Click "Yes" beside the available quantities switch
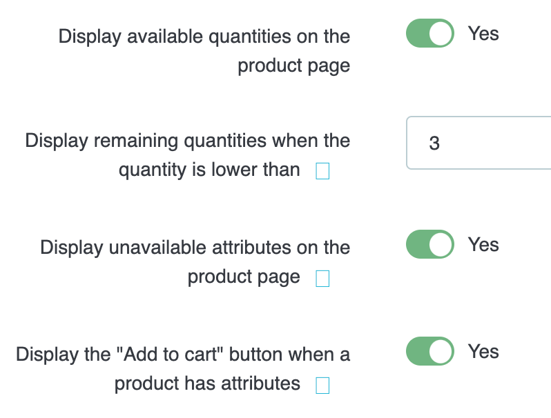This screenshot has height=418, width=551. point(483,34)
